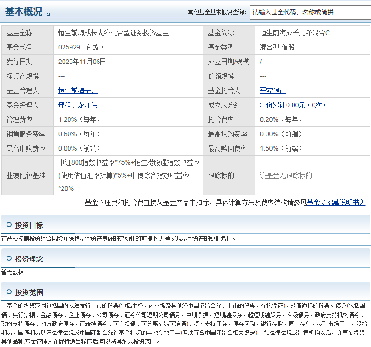Select the fee deduction note starting 基金管理费和托管费
371x347 pixels.
click(x=196, y=202)
